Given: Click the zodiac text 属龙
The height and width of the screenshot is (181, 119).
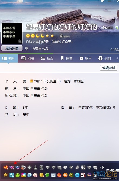Looking at the screenshot, I should (x=67, y=81).
